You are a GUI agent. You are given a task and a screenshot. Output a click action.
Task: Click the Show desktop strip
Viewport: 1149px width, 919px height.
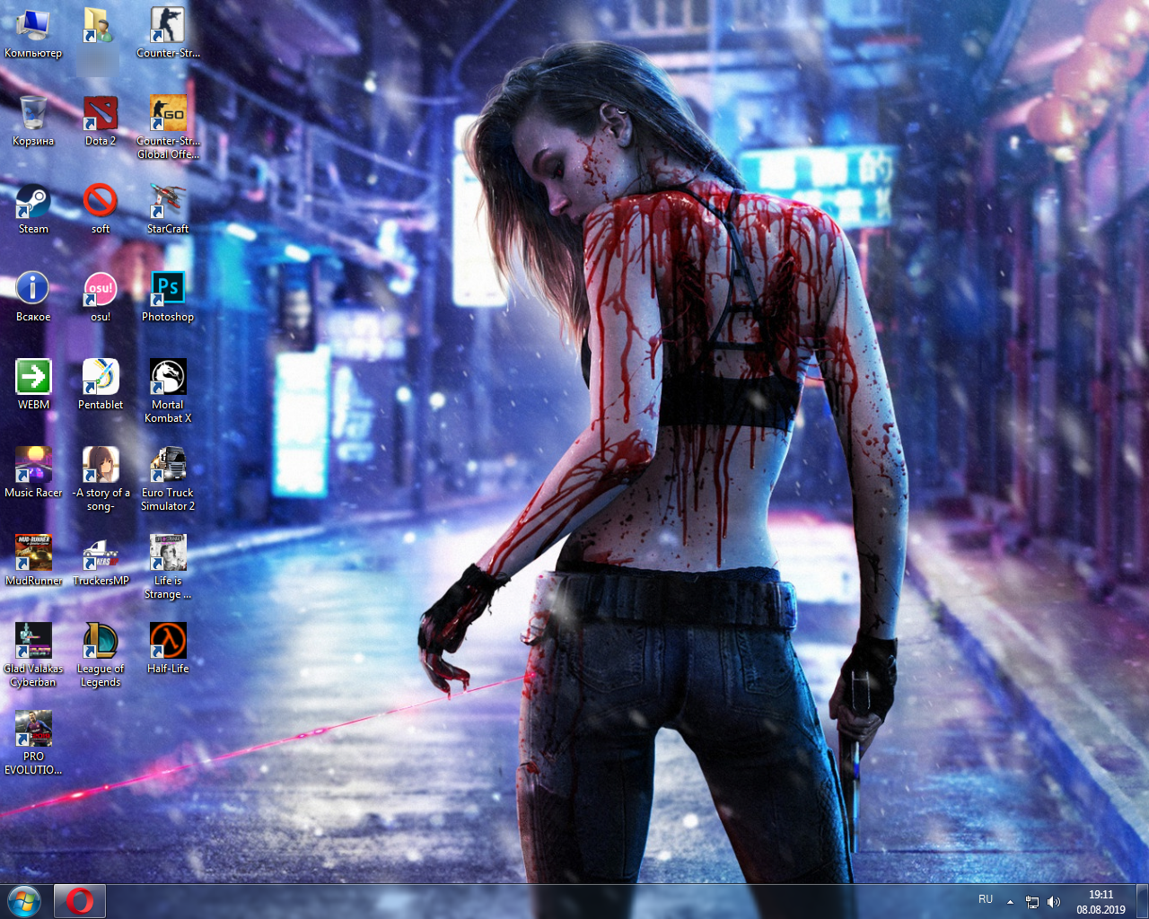(1142, 901)
